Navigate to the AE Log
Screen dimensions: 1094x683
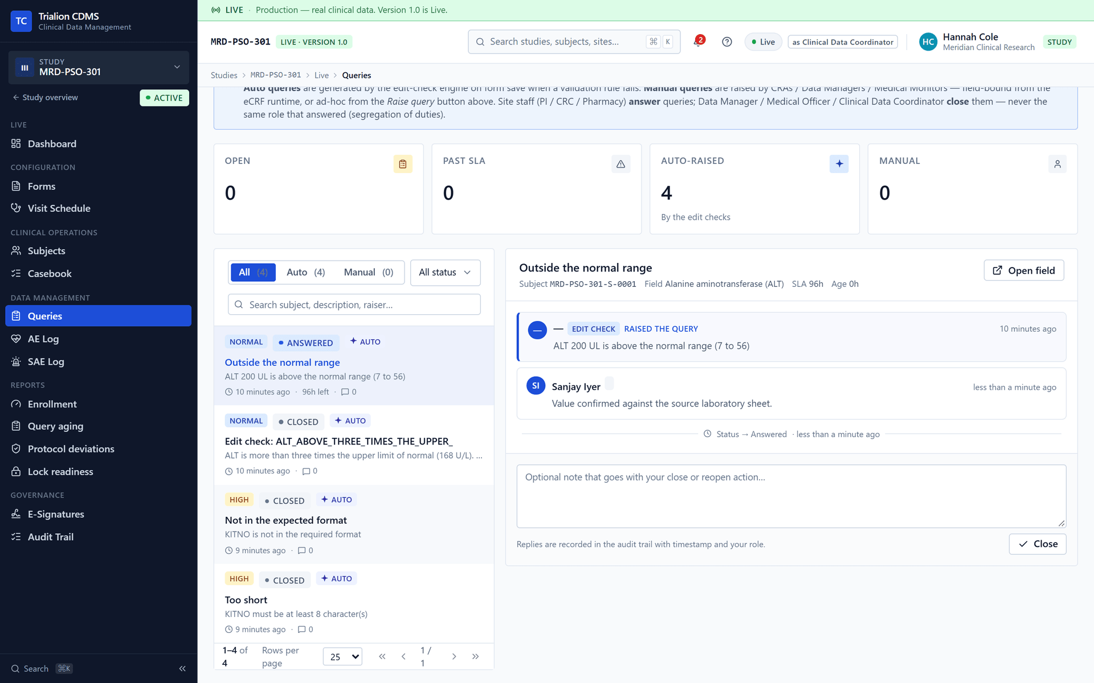99,339
